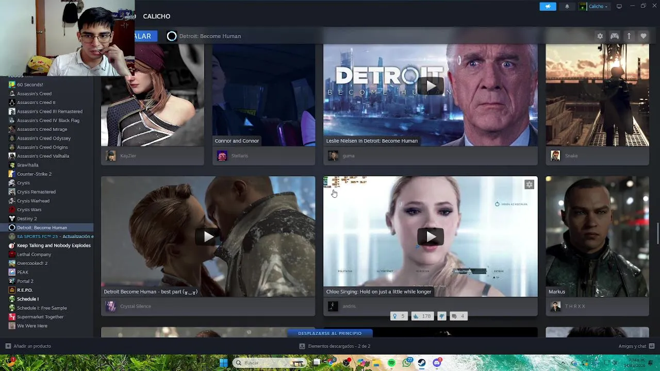Click the Detroit: Become Human game icon in header
Viewport: 660px width, 371px height.
coord(172,36)
